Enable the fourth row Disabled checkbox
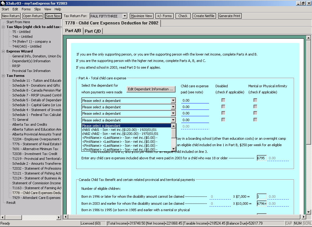This screenshot has width=312, height=227. (x=223, y=120)
